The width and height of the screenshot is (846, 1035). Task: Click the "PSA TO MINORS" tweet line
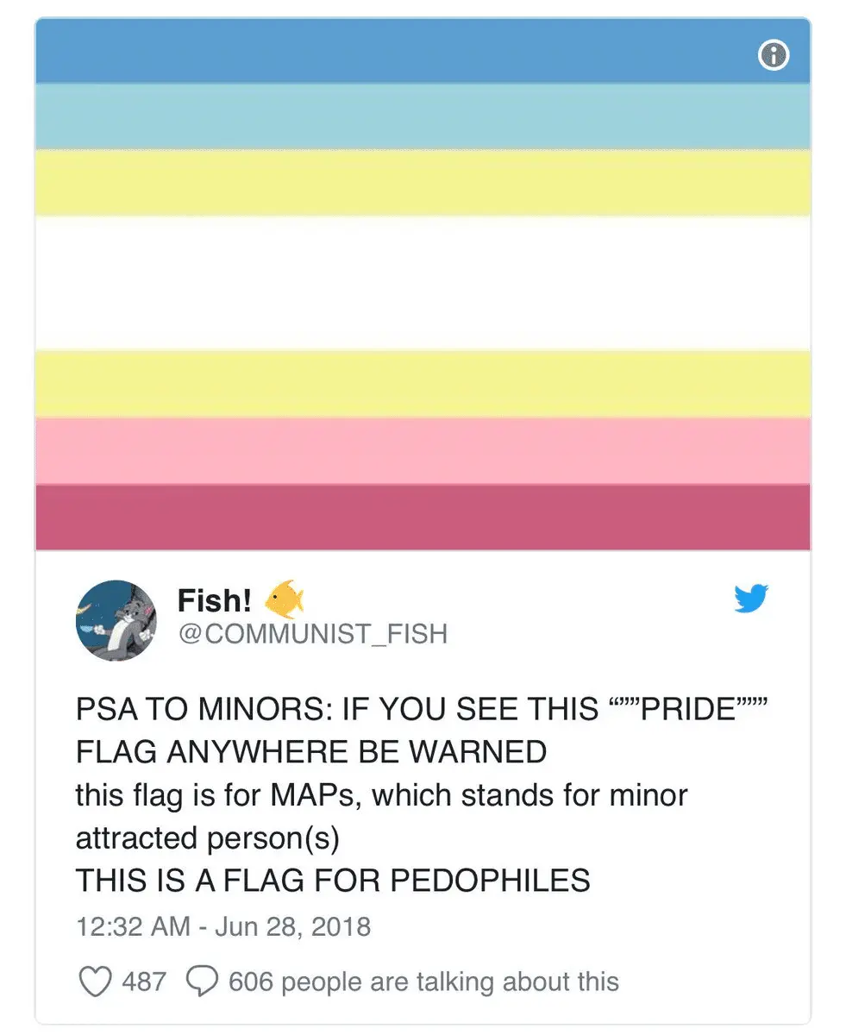(421, 709)
